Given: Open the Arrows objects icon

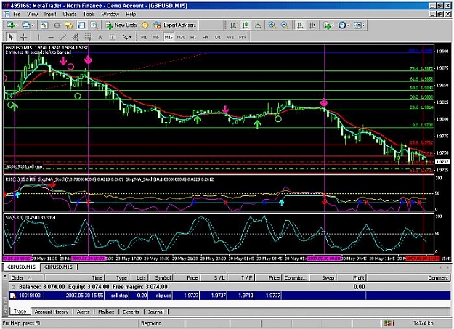Looking at the screenshot, I should [124, 37].
